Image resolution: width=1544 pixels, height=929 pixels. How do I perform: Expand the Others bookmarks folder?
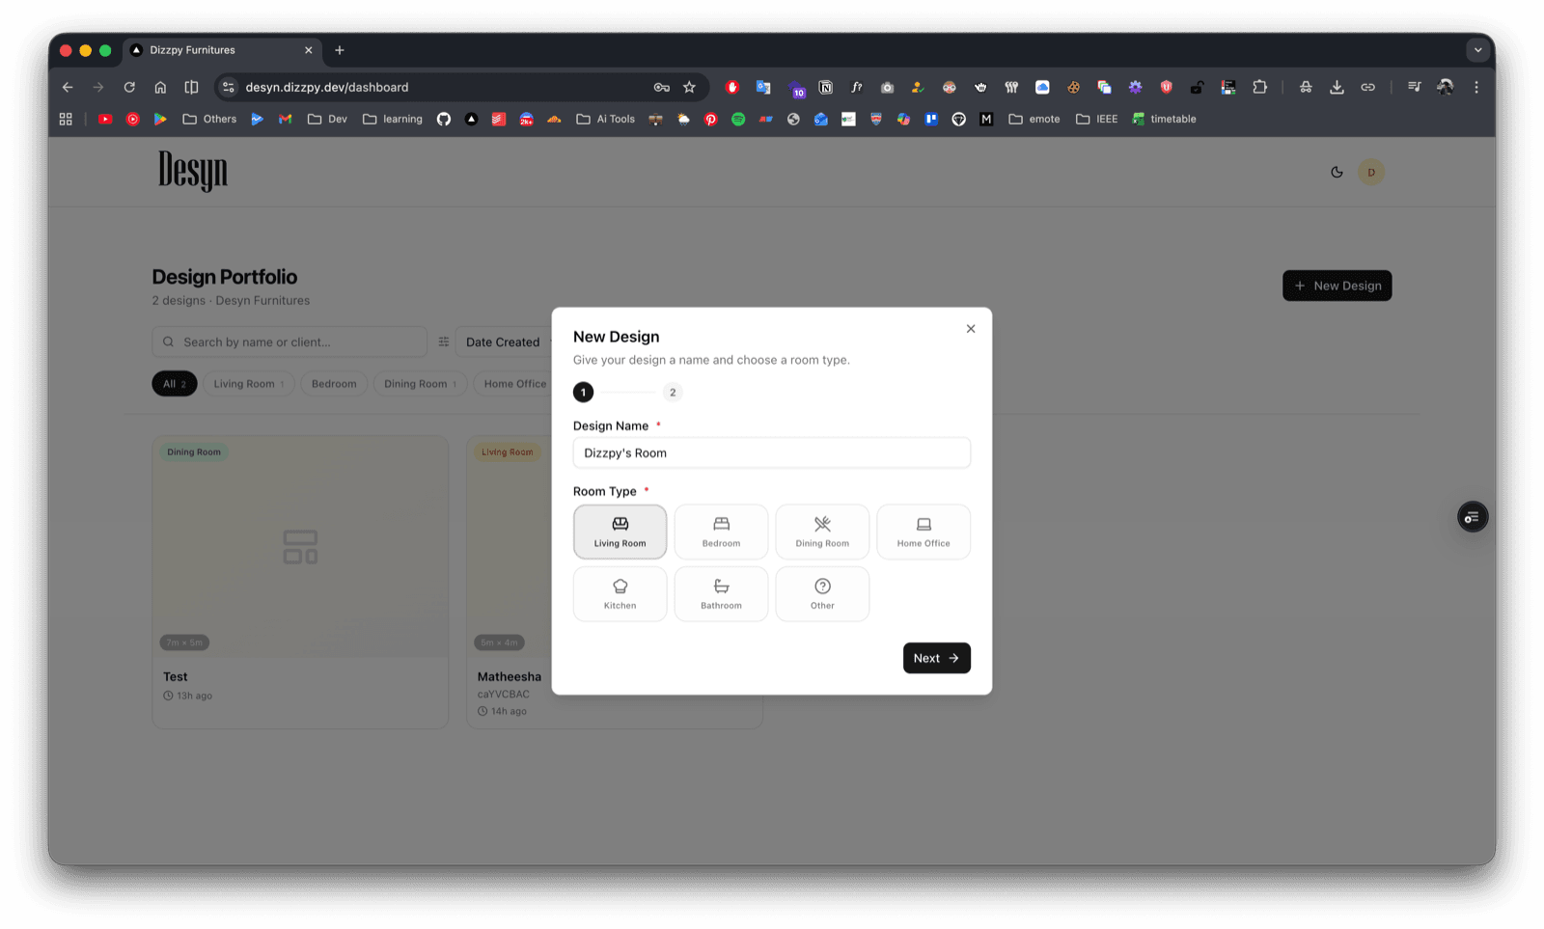(209, 119)
